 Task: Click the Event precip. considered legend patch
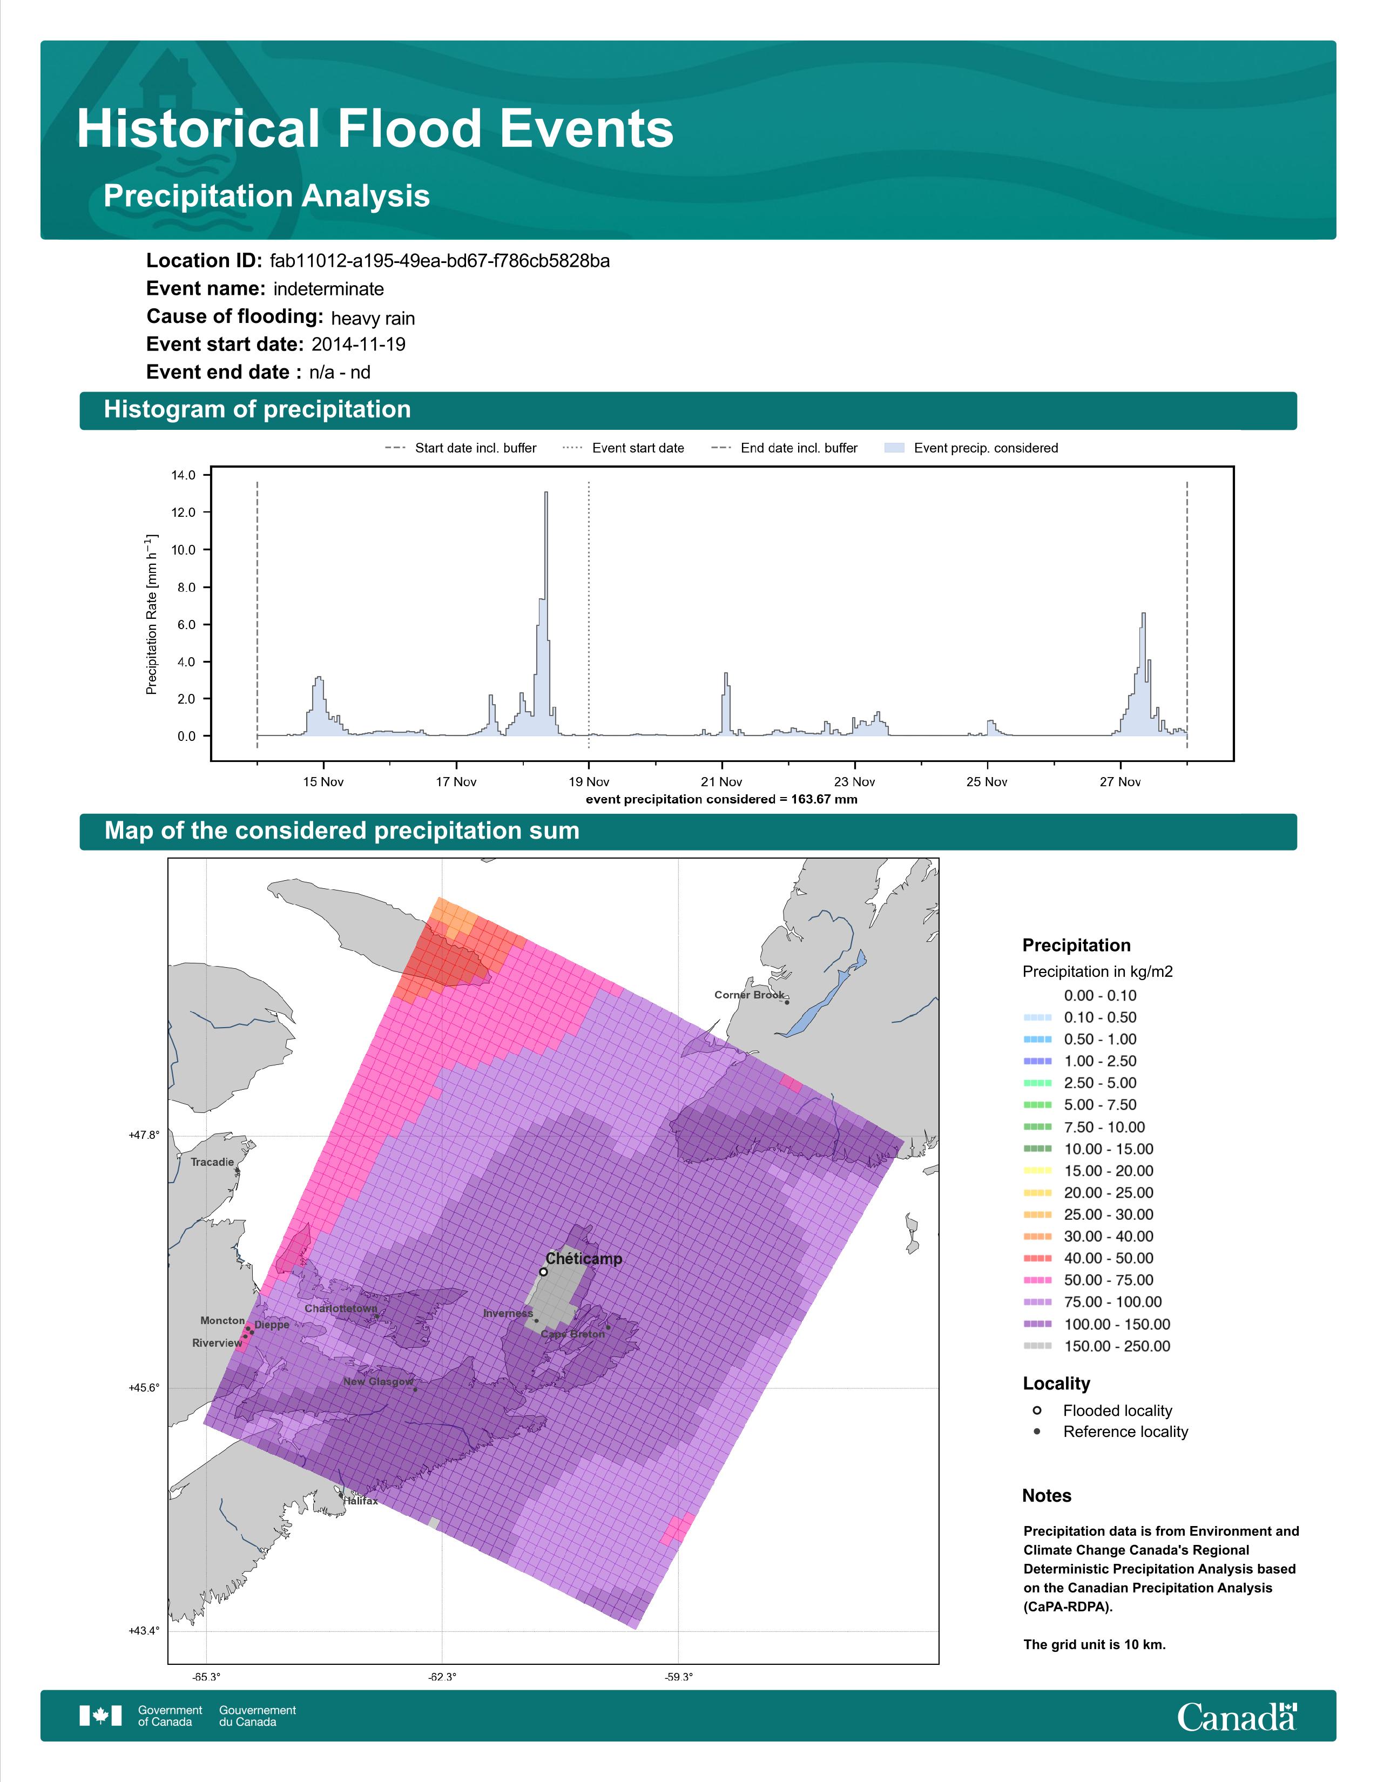[x=895, y=448]
